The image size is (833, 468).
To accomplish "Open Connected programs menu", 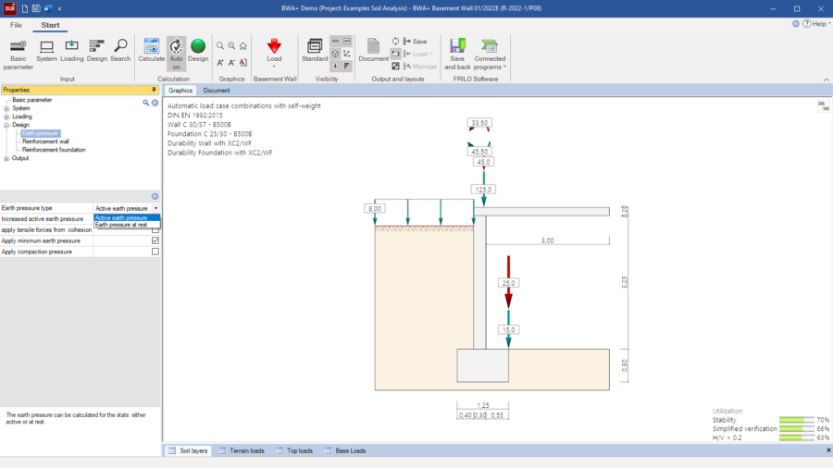I will [x=490, y=55].
